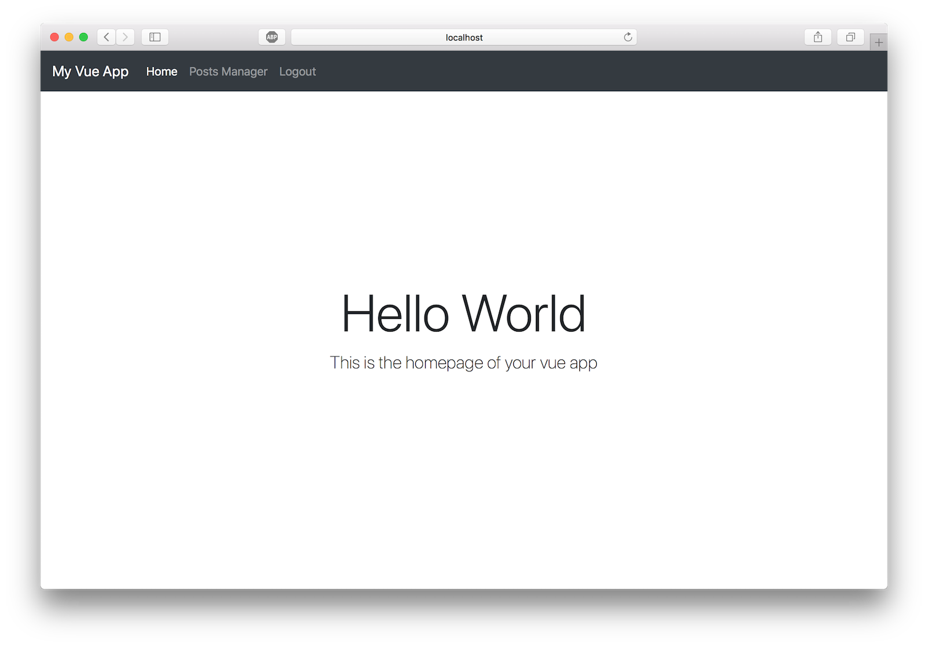928x647 pixels.
Task: Click the homepage subtitle text
Action: [463, 363]
